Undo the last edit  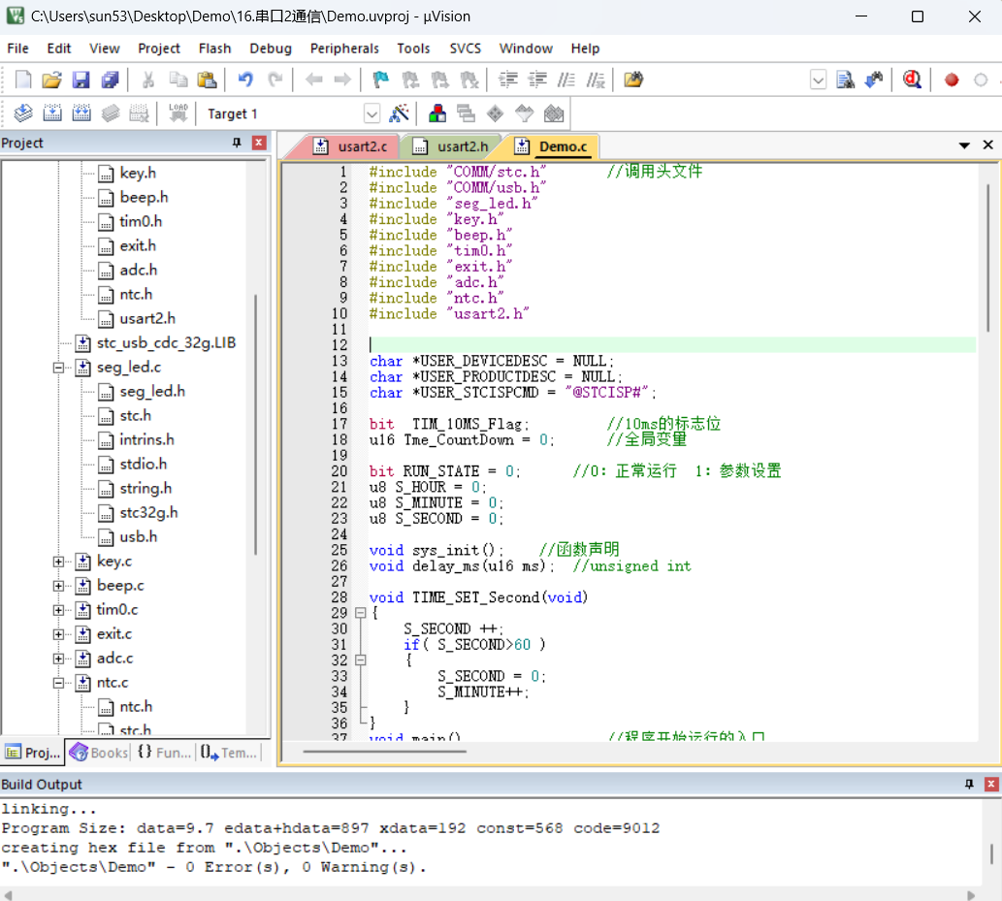245,80
